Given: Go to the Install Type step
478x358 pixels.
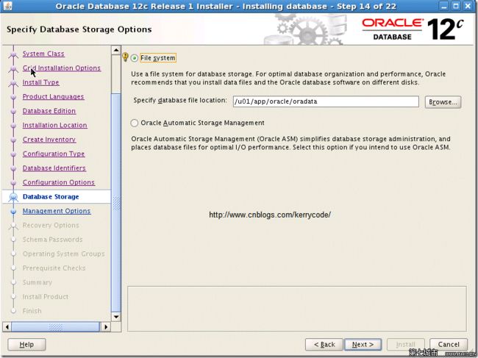Looking at the screenshot, I should point(41,82).
